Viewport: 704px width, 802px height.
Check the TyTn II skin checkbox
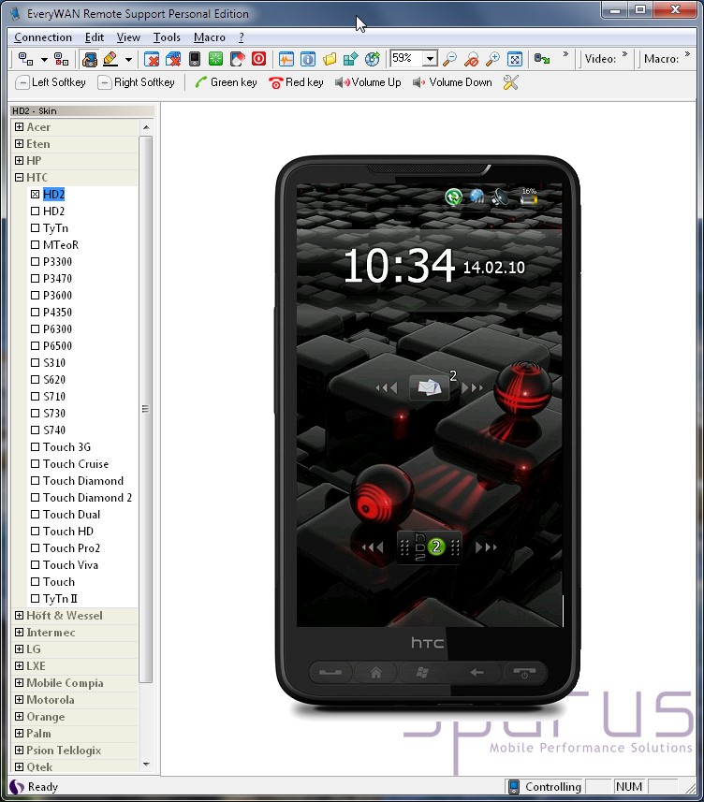(x=35, y=598)
